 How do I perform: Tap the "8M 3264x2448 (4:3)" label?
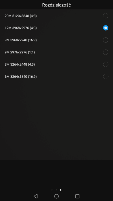pyautogui.click(x=20, y=64)
